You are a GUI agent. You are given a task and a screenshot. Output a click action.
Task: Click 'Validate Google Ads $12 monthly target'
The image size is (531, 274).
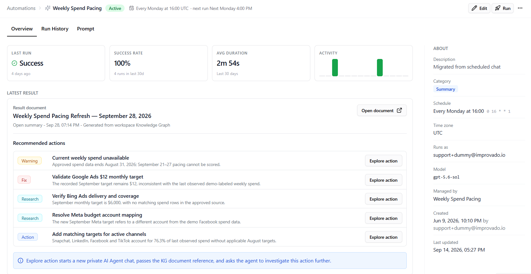pyautogui.click(x=98, y=177)
